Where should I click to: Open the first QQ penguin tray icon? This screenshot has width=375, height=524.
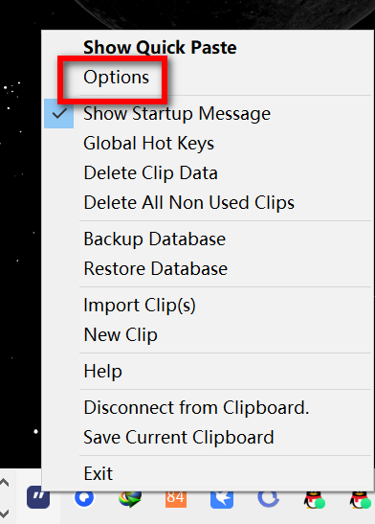[315, 500]
